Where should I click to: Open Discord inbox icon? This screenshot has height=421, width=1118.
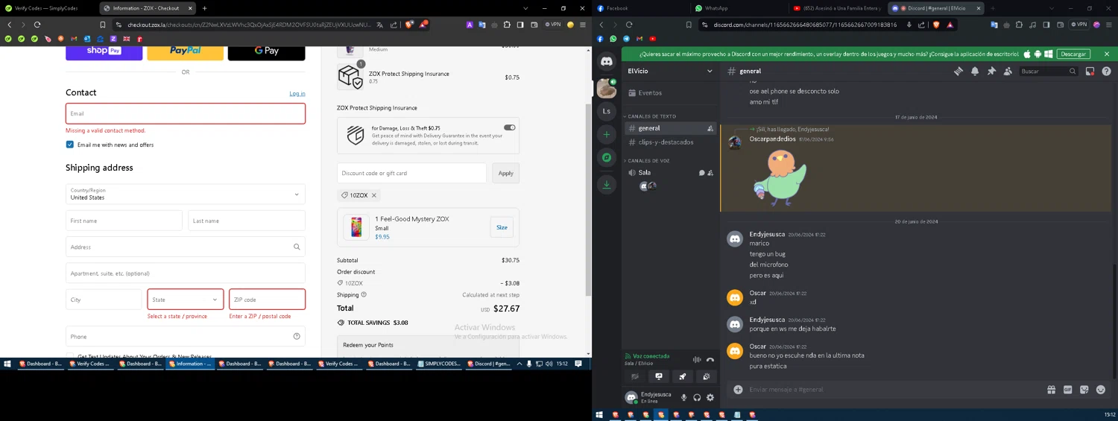(x=1090, y=72)
